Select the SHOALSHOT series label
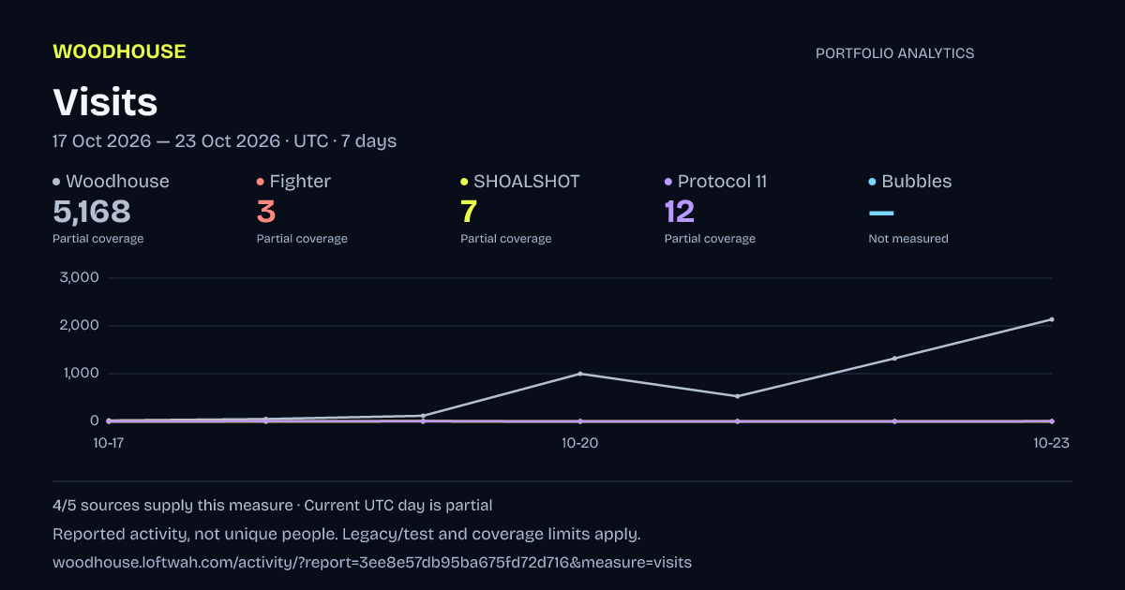The height and width of the screenshot is (590, 1125). [x=527, y=182]
